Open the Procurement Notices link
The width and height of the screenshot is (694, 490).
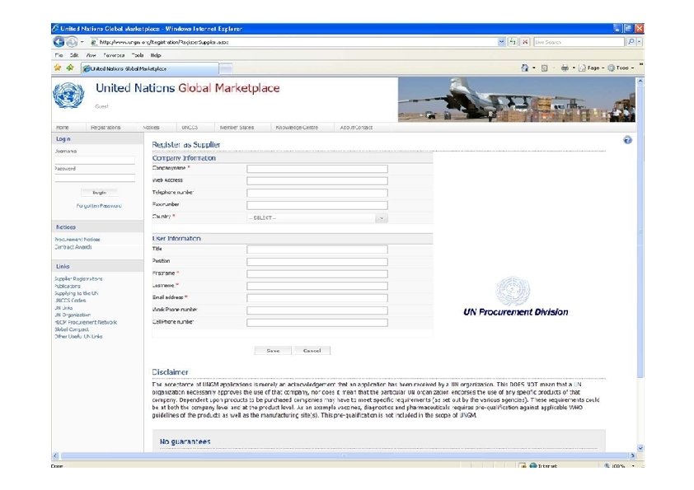[77, 240]
